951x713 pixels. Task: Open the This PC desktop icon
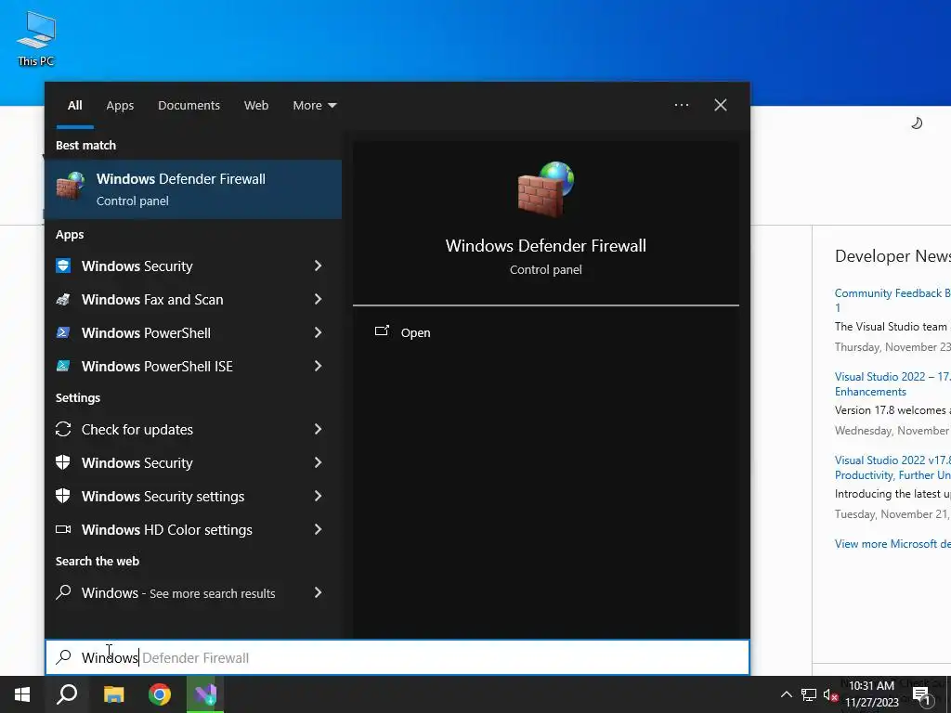36,38
